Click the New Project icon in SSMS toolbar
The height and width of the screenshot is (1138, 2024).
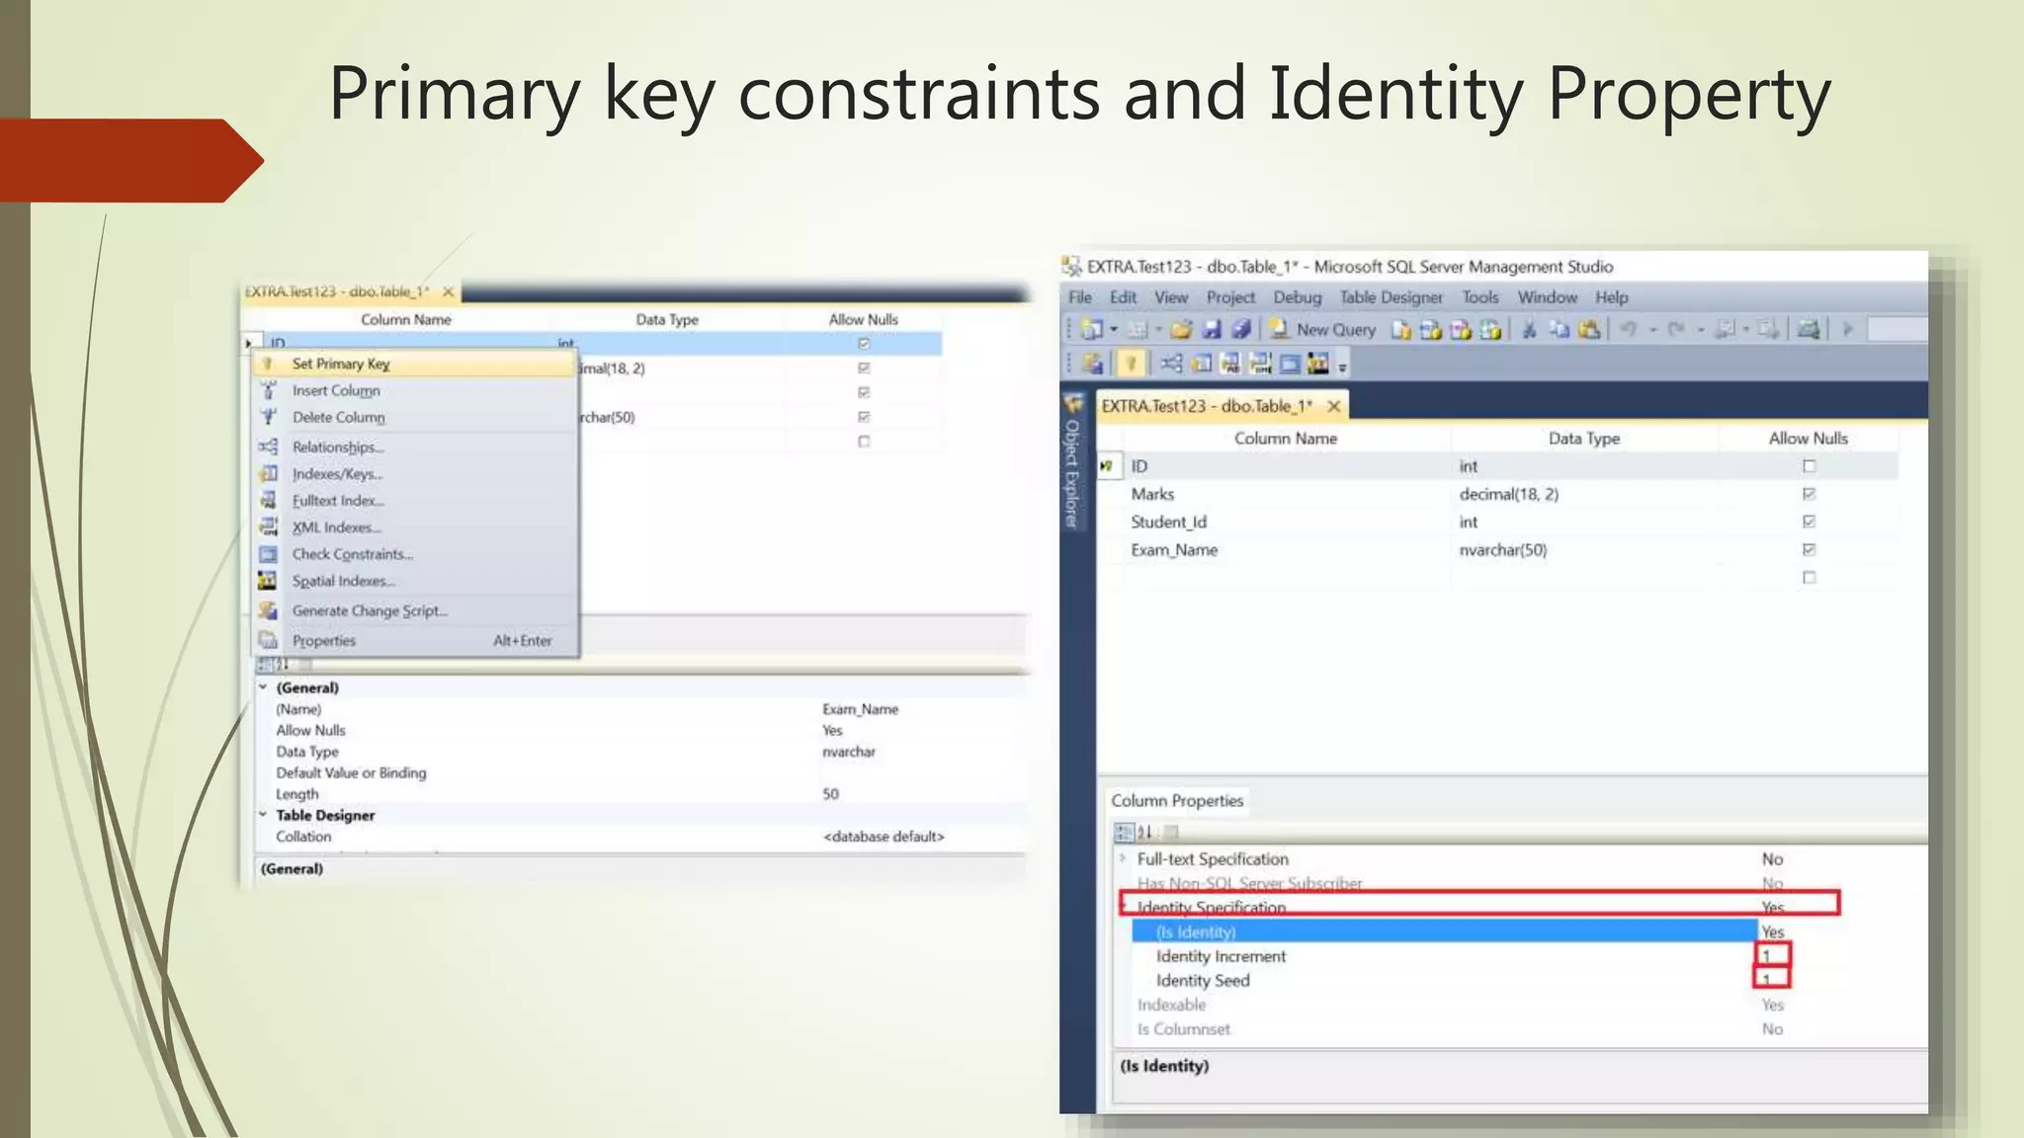[x=1091, y=329]
